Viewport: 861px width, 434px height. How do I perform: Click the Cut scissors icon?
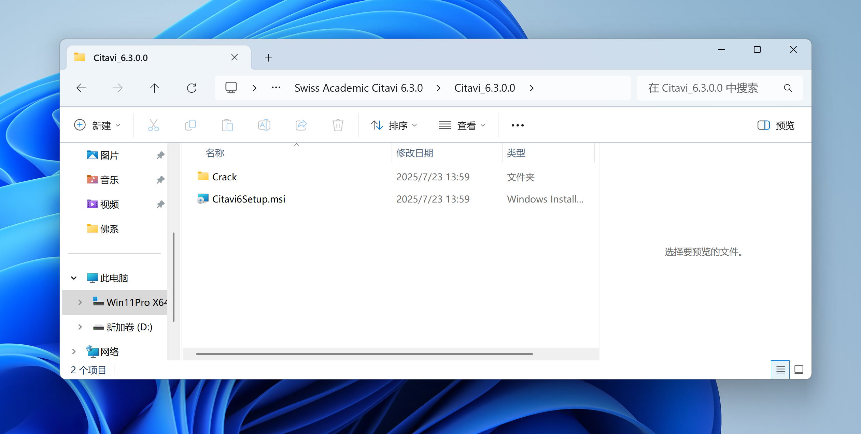click(153, 125)
